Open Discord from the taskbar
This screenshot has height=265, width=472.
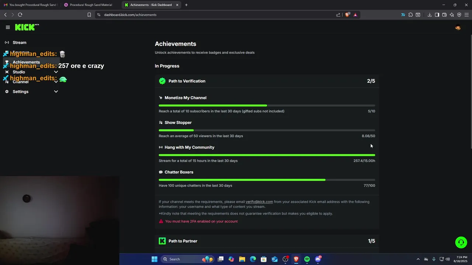point(318,259)
